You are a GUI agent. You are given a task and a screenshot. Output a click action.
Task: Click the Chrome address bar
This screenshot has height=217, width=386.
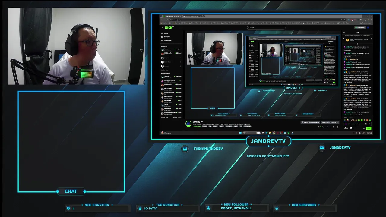tap(258, 20)
